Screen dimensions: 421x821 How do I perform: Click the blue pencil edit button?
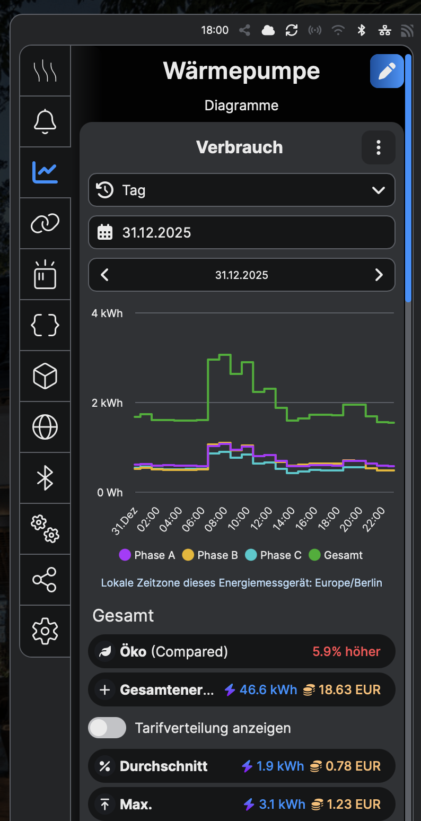(x=387, y=71)
